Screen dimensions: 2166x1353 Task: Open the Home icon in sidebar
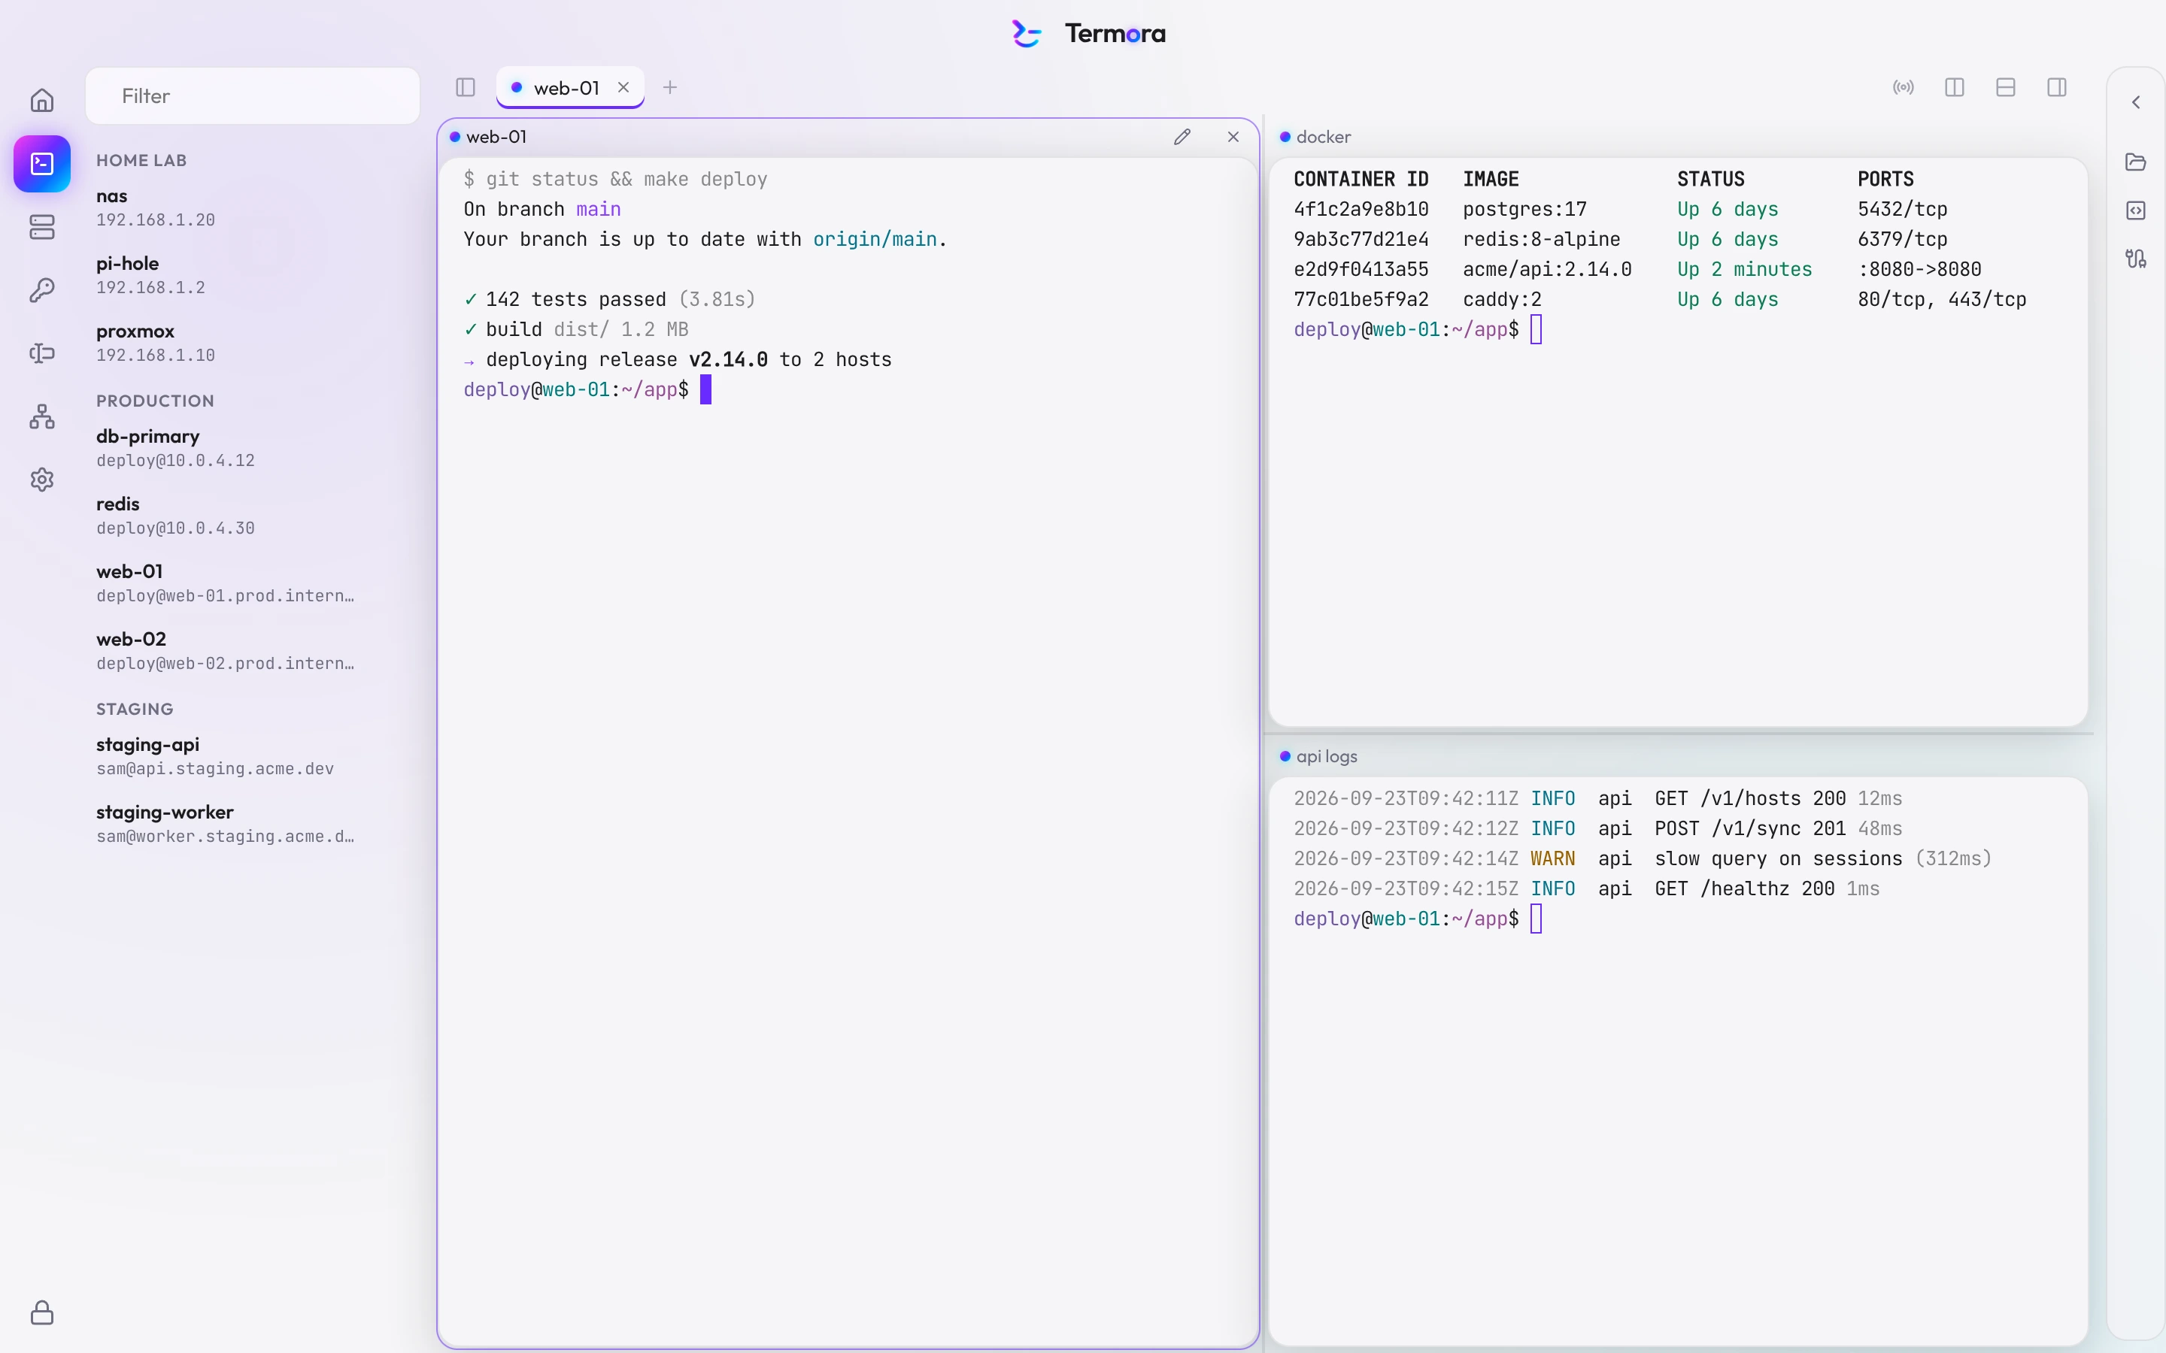click(x=42, y=100)
